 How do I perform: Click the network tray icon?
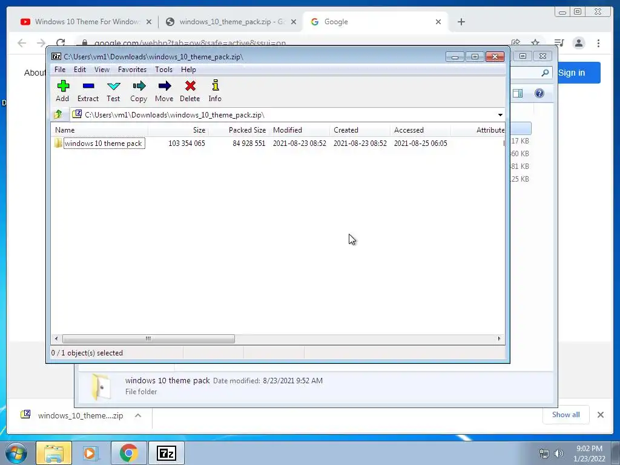click(x=544, y=453)
